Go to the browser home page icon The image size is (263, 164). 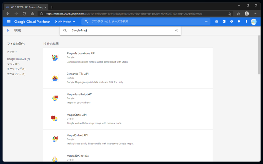coord(32,13)
